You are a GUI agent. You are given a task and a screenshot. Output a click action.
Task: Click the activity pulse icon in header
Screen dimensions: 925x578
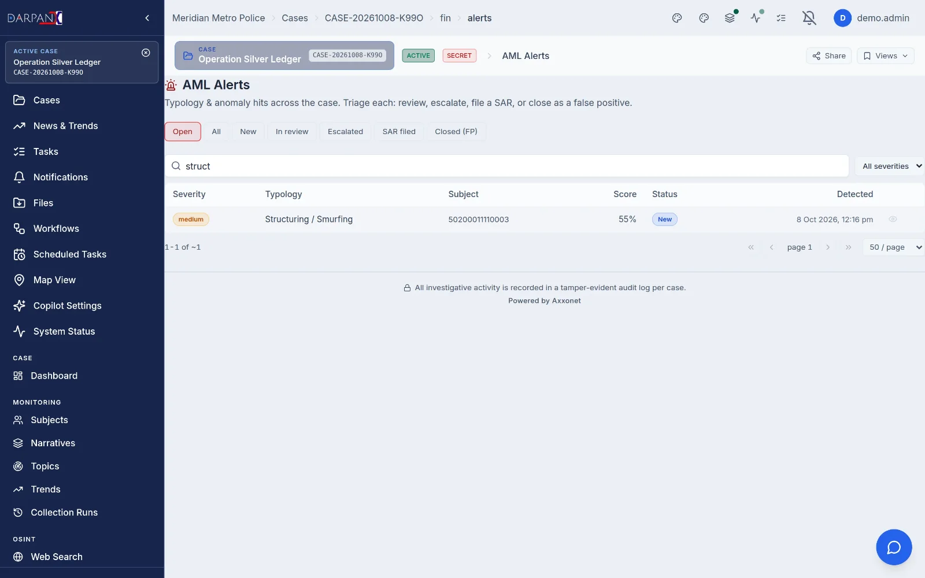(x=756, y=18)
